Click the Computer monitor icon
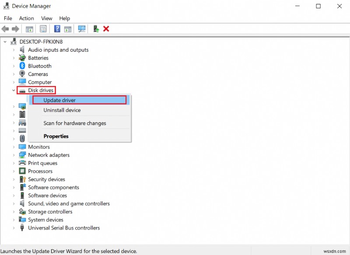Screen dimensions: 350x255 point(22,82)
